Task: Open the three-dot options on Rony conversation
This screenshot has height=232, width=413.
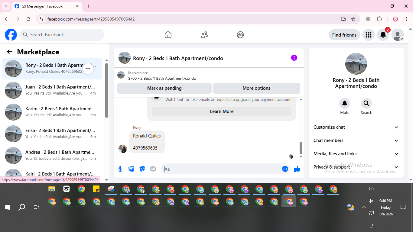Action: (x=88, y=69)
